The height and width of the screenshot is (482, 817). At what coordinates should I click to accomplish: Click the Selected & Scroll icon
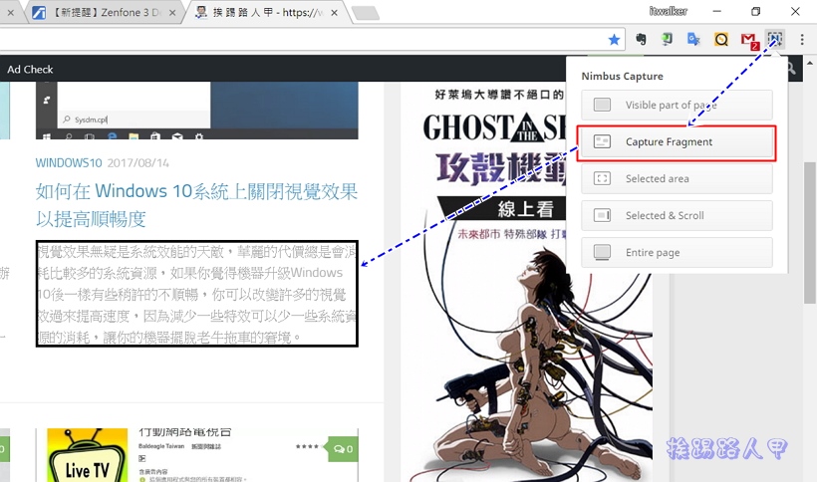coord(603,215)
